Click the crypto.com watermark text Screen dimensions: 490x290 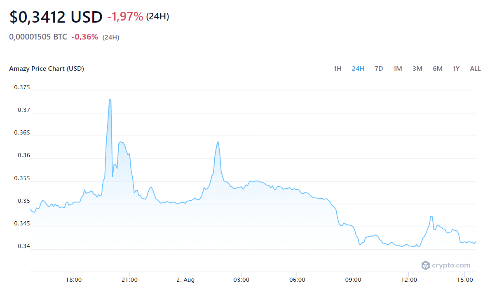451,265
